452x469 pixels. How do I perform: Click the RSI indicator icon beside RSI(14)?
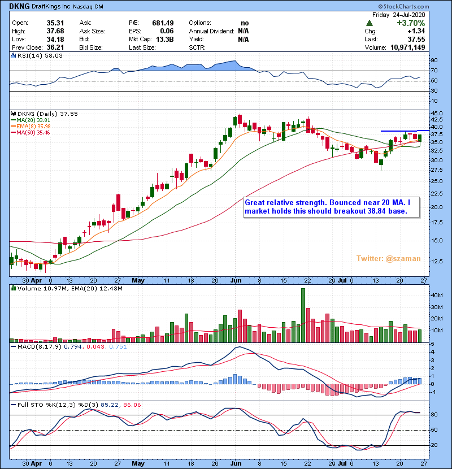coord(13,55)
